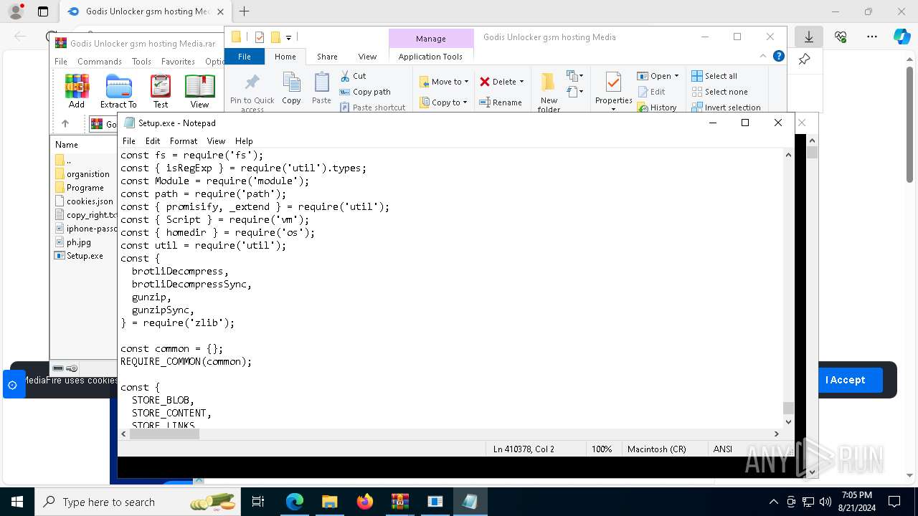The width and height of the screenshot is (918, 516).
Task: Open a new Edge tab
Action: click(245, 11)
